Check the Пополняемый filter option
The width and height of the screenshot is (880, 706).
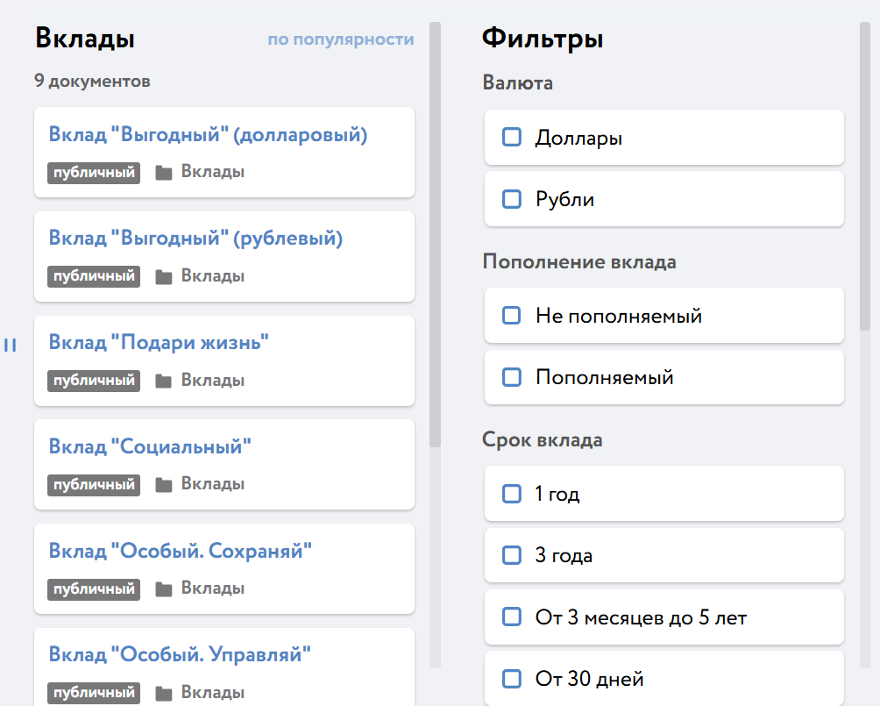point(512,377)
